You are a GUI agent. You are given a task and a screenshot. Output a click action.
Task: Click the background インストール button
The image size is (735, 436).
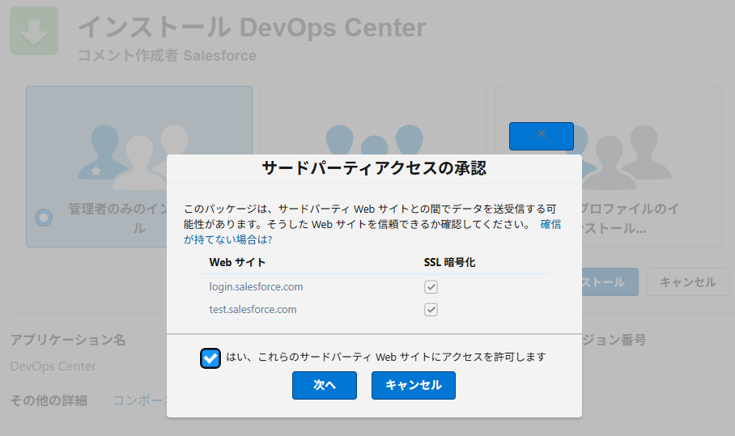click(610, 282)
